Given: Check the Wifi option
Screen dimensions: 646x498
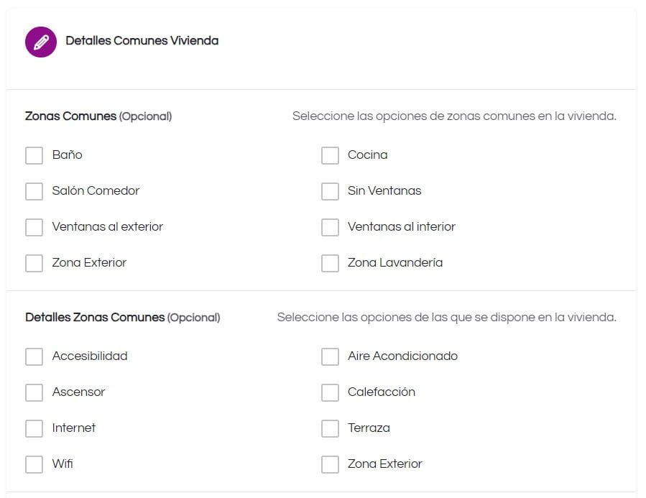Looking at the screenshot, I should [34, 464].
